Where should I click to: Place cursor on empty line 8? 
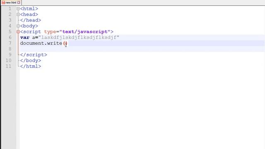pyautogui.click(x=142, y=49)
